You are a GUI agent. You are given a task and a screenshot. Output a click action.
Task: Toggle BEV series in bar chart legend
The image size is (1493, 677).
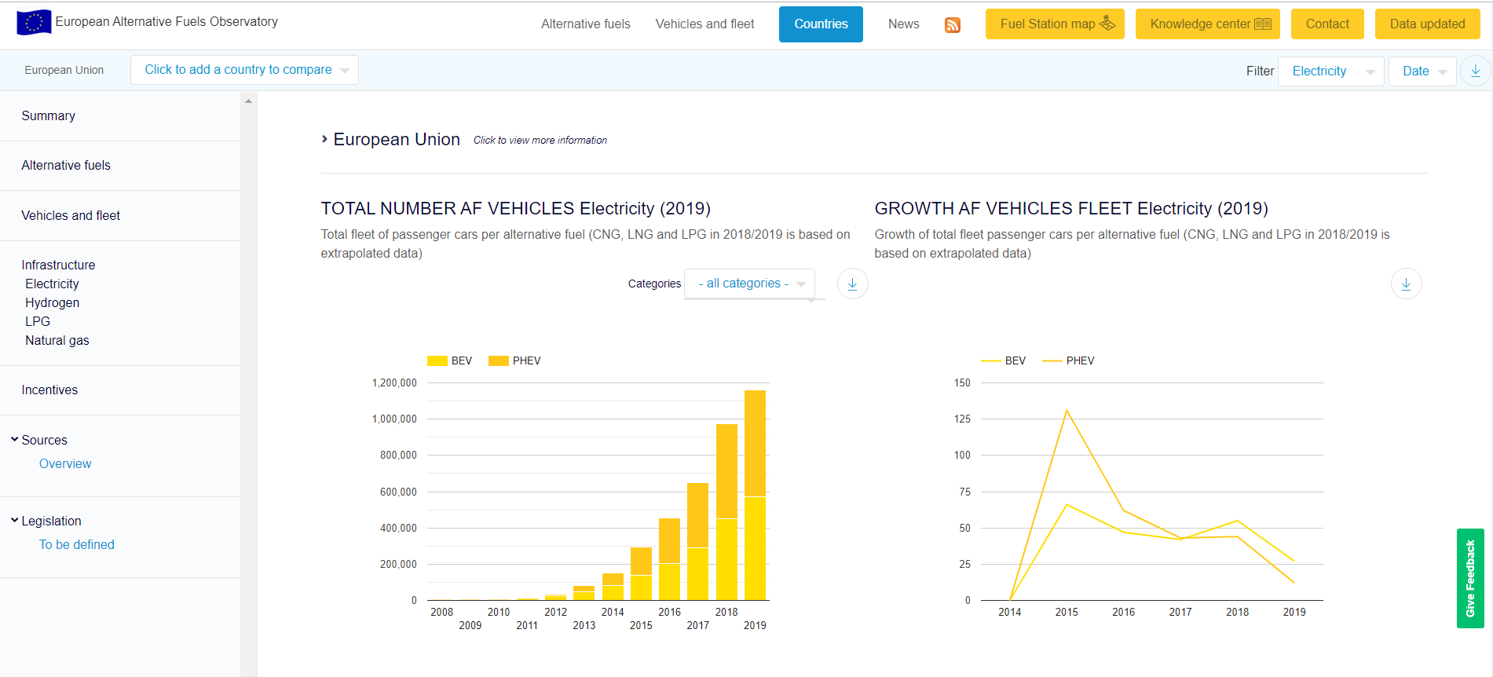450,360
